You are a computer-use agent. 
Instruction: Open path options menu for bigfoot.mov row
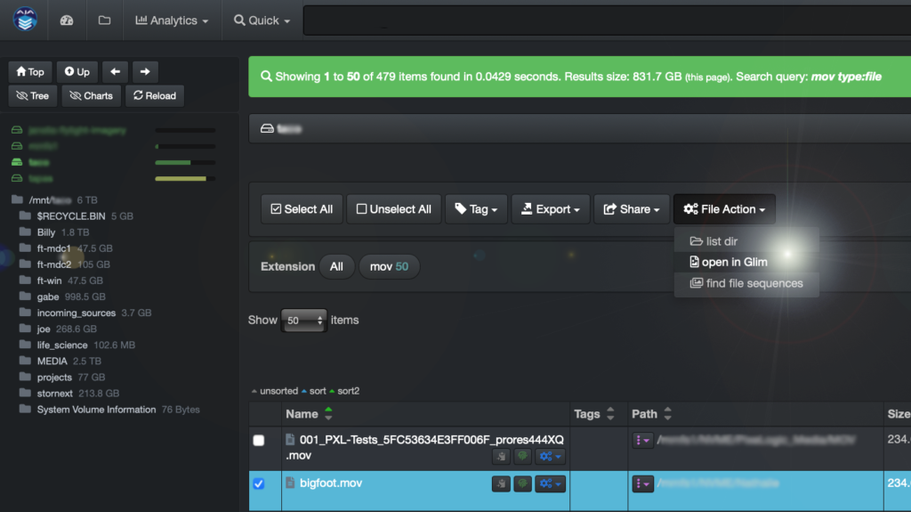[642, 484]
